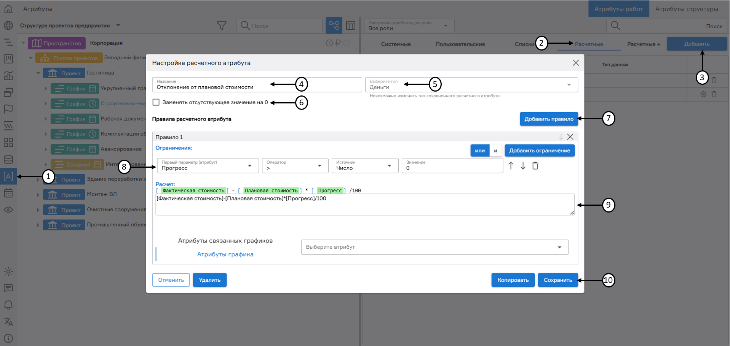
Task: Click 'Копировать' to duplicate the attribute
Action: click(x=513, y=280)
